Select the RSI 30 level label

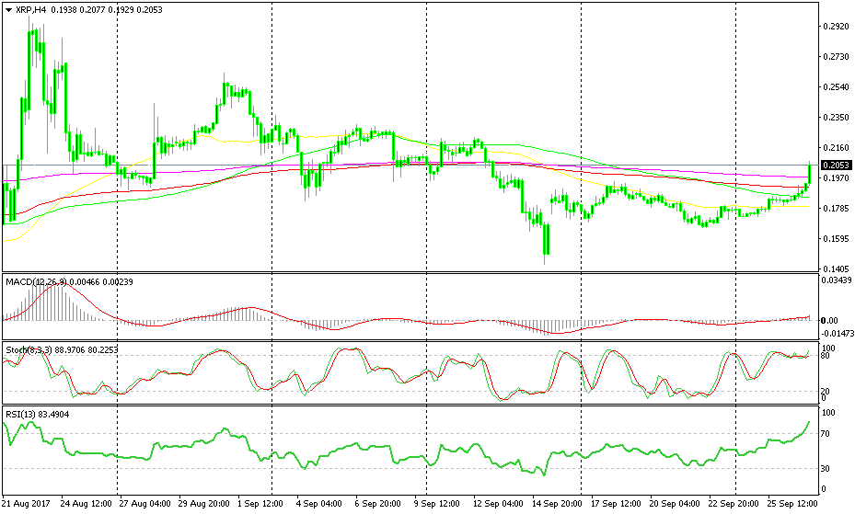coord(826,468)
